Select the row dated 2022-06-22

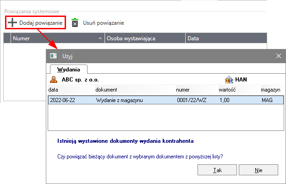[166, 100]
